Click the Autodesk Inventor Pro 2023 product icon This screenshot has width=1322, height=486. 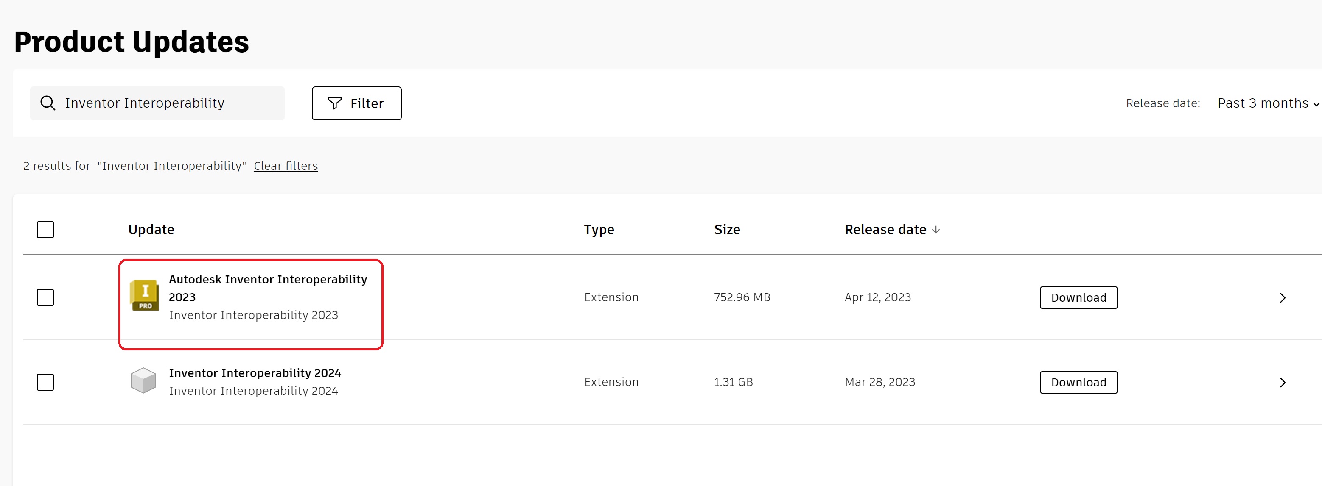(x=144, y=296)
